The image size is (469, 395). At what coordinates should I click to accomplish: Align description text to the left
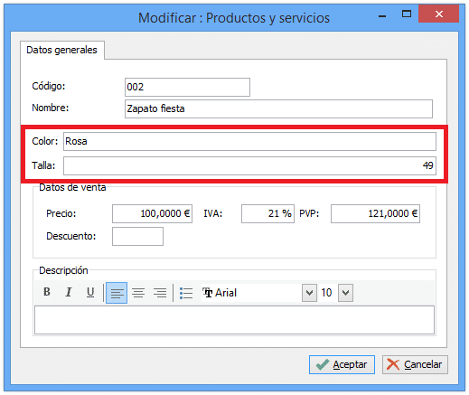click(117, 293)
